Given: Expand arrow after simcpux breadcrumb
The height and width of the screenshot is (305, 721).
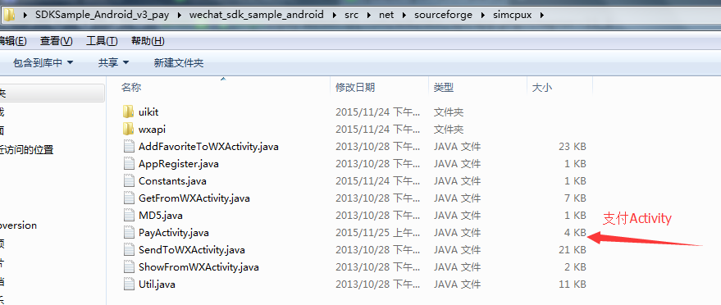Looking at the screenshot, I should (541, 15).
